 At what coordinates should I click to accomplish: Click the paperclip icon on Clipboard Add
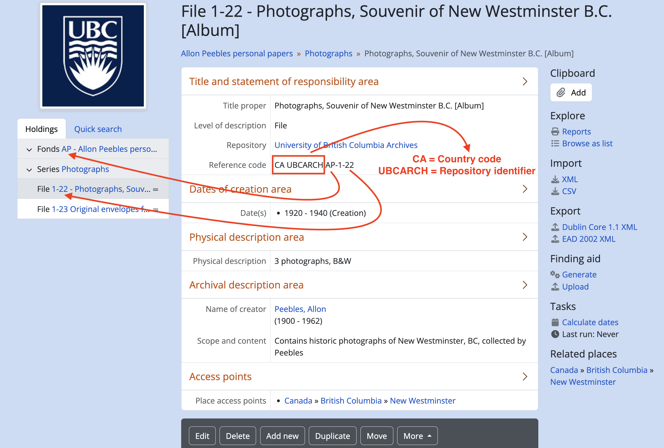(x=561, y=92)
